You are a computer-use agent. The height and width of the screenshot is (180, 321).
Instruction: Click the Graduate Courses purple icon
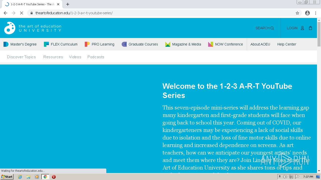[124, 44]
